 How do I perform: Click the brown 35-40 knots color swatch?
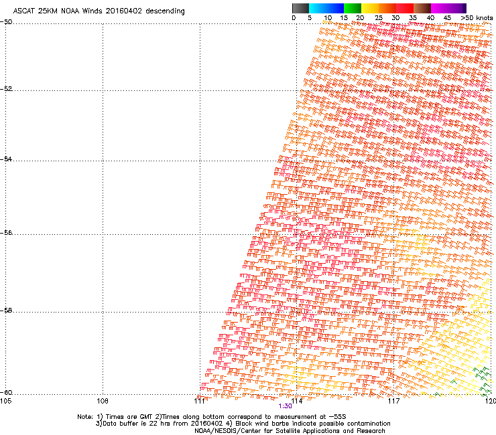(422, 8)
